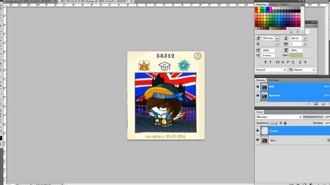Viewport: 330px width, 185px height.
Task: Save selection as channel icon
Action: click(316, 104)
